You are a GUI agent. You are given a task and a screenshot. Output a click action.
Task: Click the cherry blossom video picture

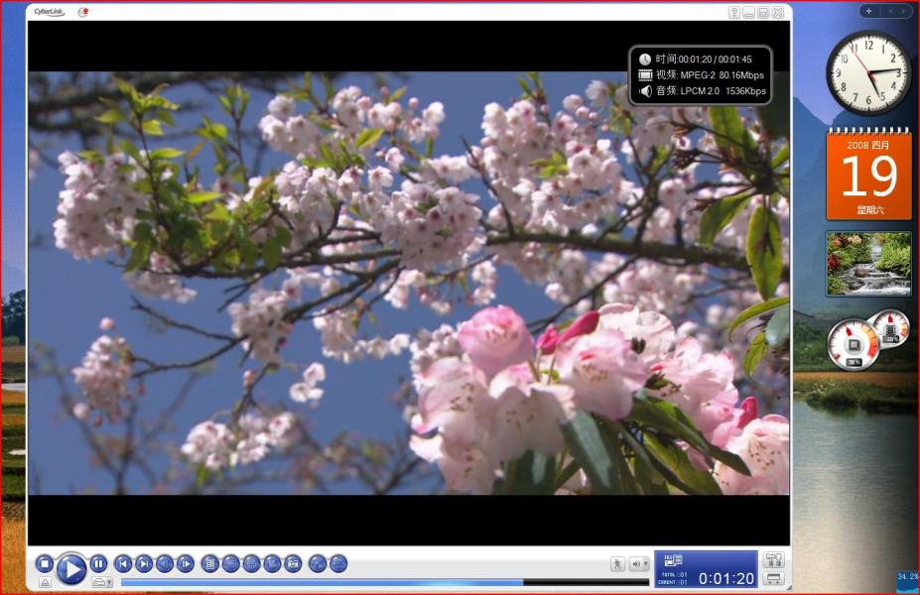coord(408,284)
